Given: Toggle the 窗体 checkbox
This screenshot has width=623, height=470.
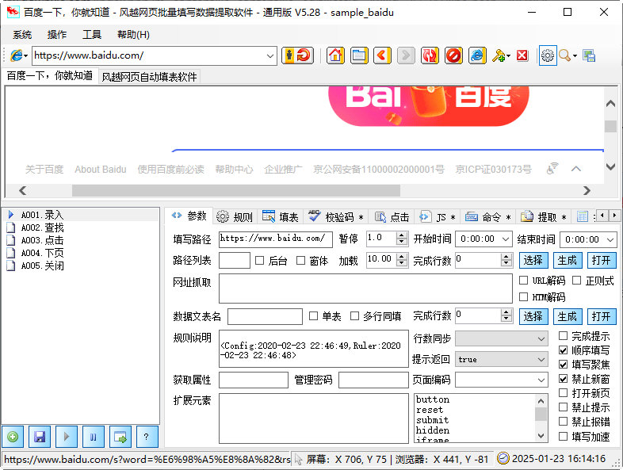Looking at the screenshot, I should 300,260.
